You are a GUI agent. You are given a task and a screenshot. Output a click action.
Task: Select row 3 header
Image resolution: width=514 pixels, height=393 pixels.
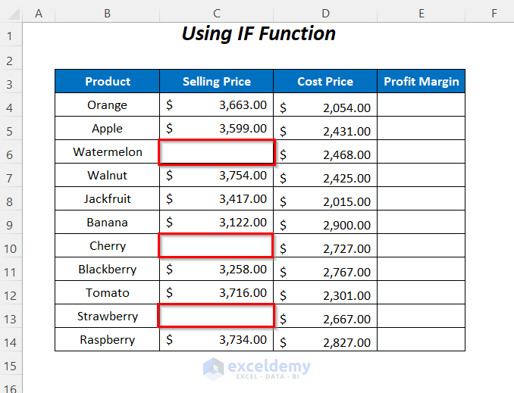click(11, 82)
